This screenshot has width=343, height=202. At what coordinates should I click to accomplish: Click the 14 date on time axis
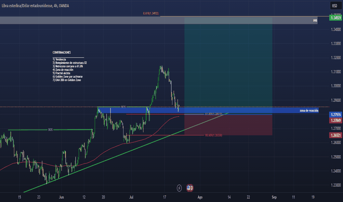[229, 197]
